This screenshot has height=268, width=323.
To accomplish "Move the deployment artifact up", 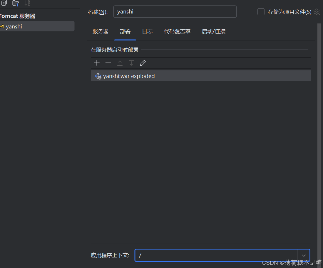I will click(x=120, y=63).
